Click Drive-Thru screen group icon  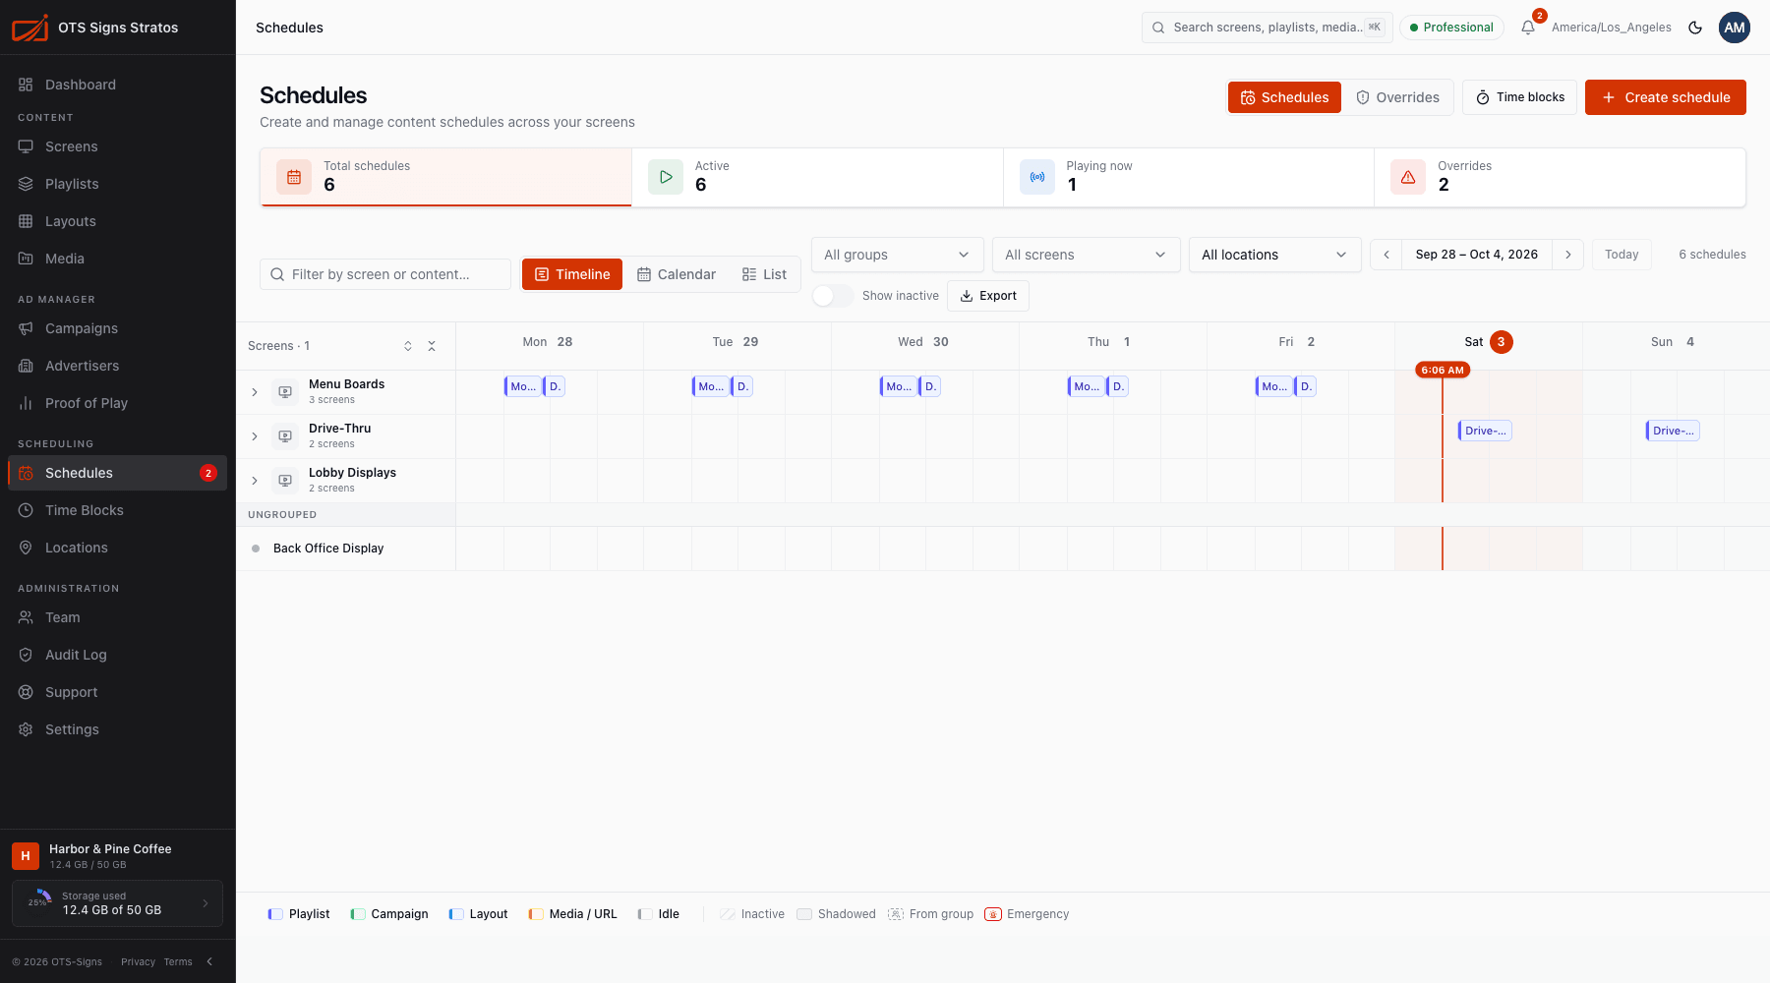[x=285, y=436]
